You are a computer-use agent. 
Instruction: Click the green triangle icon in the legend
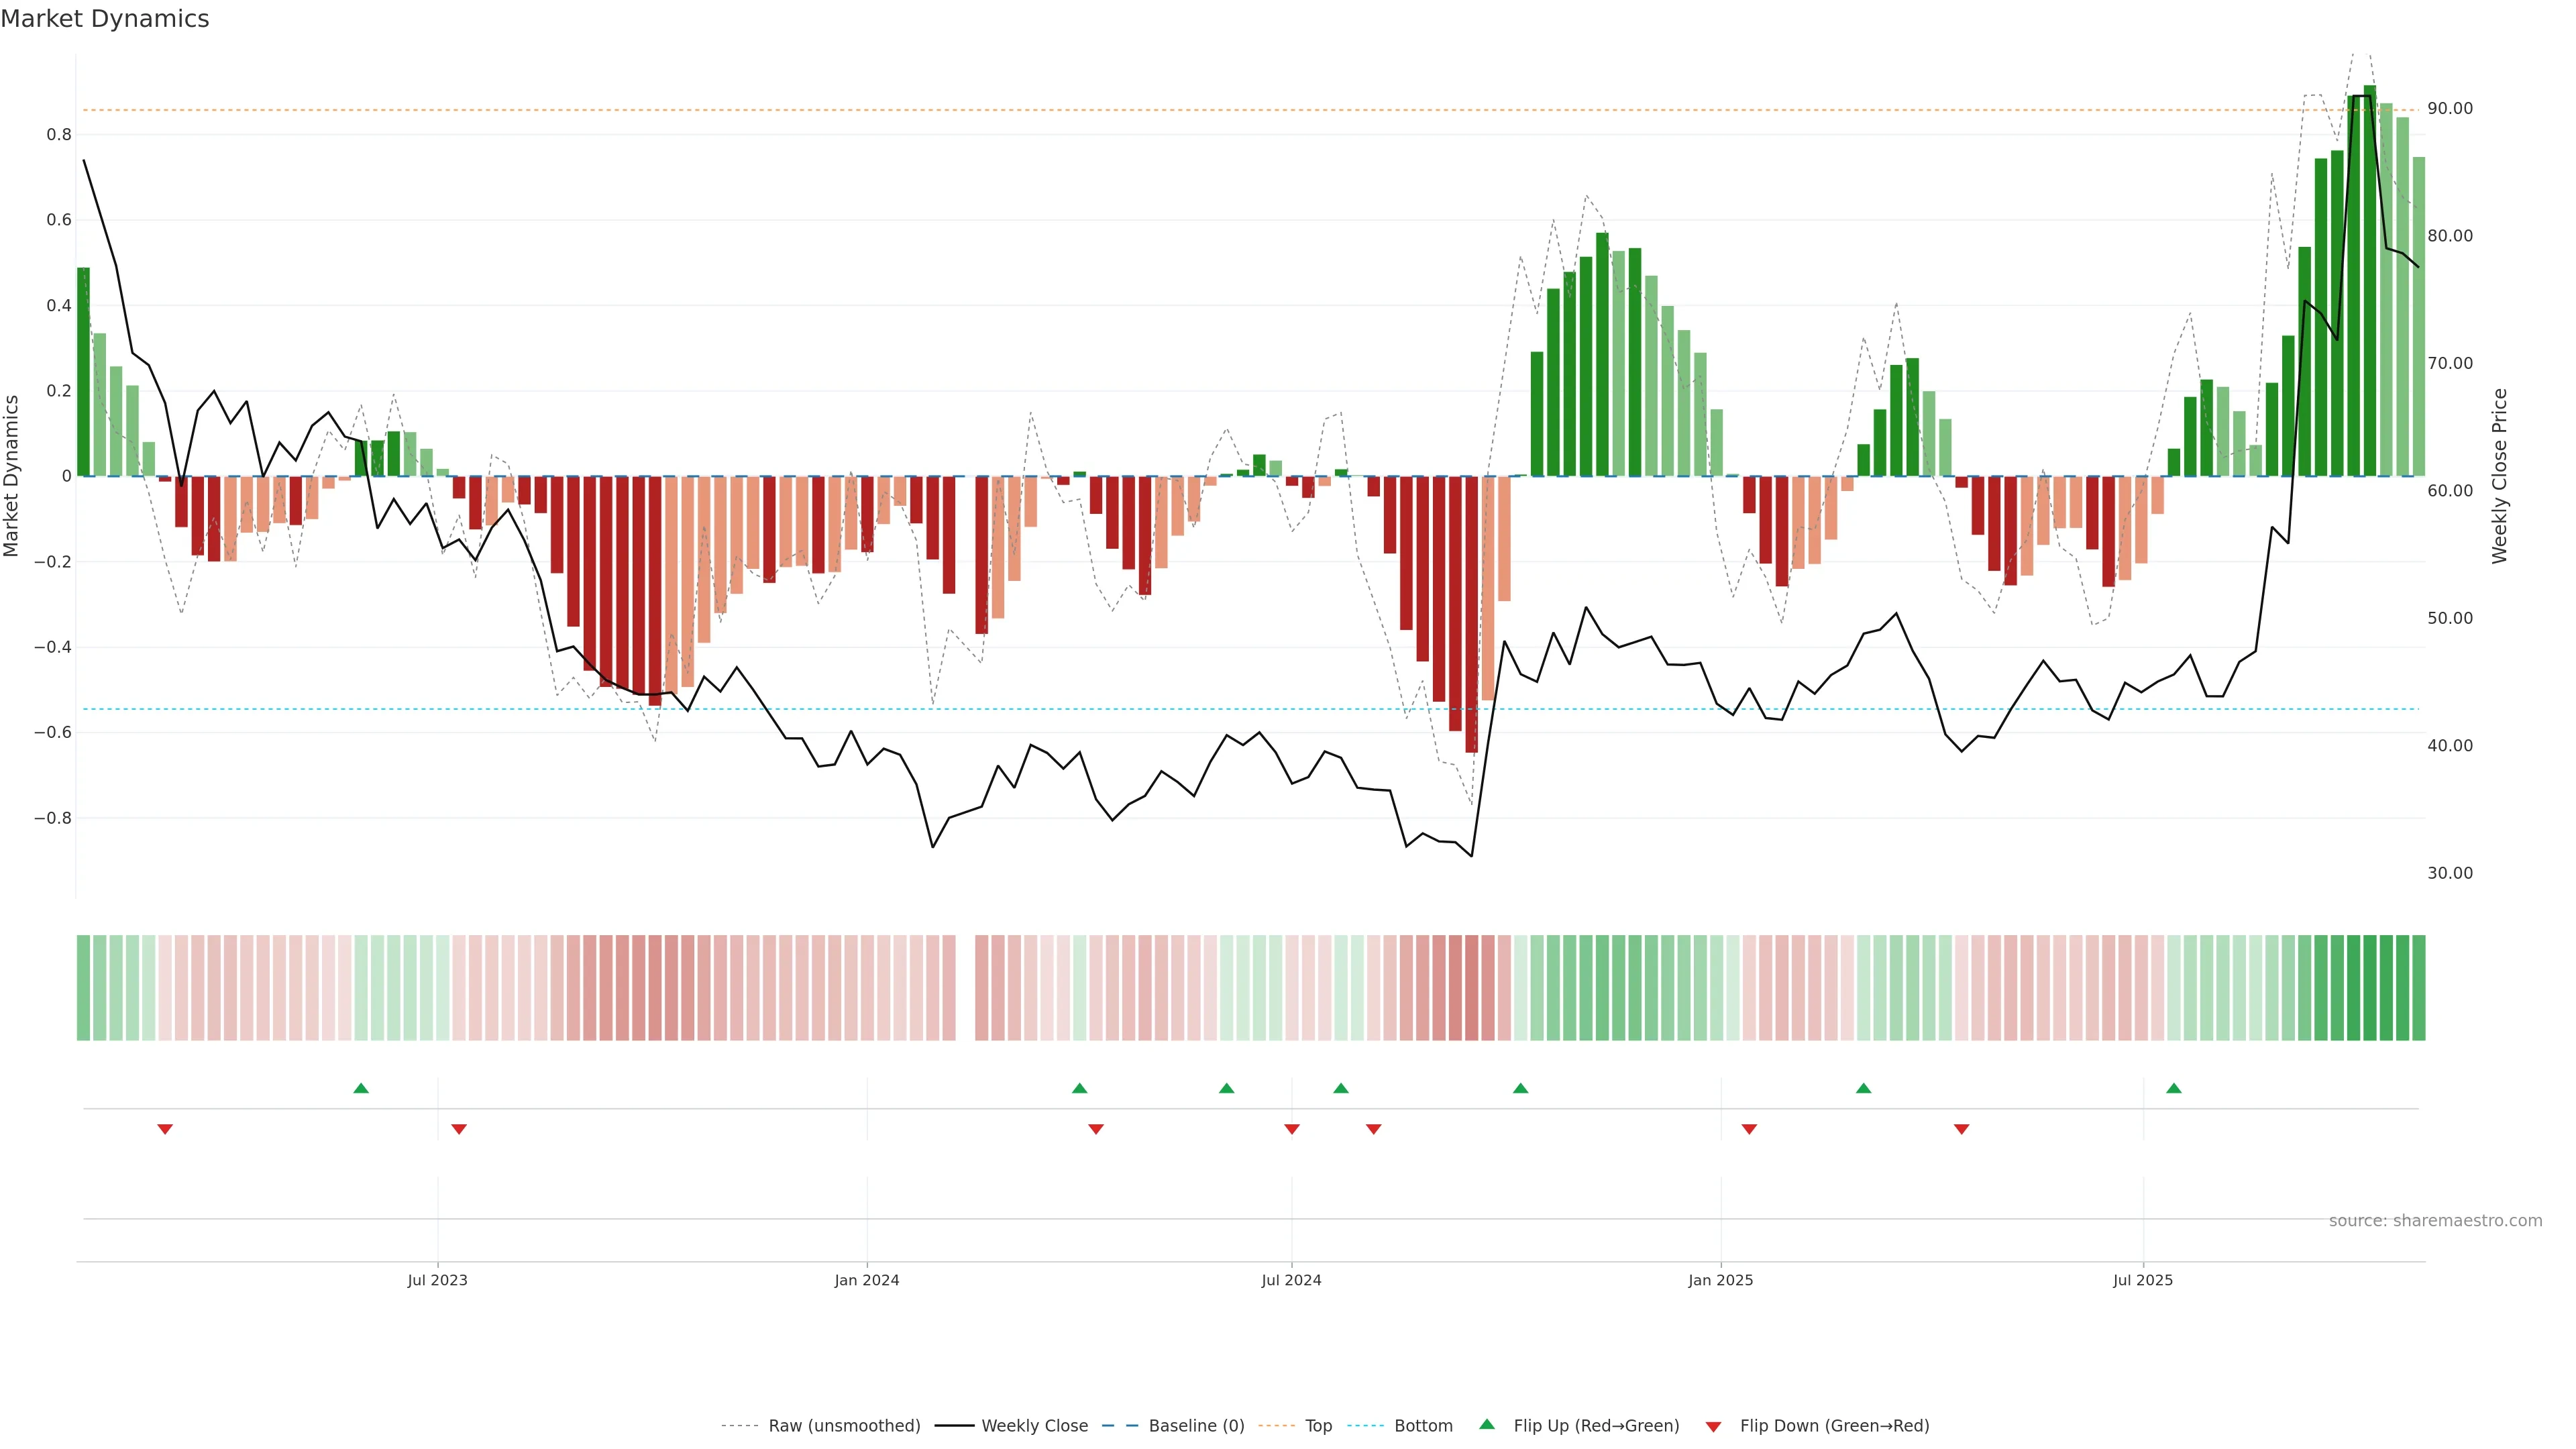pos(1486,1424)
